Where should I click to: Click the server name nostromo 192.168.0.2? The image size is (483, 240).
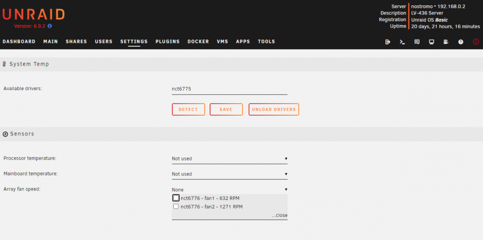click(438, 6)
